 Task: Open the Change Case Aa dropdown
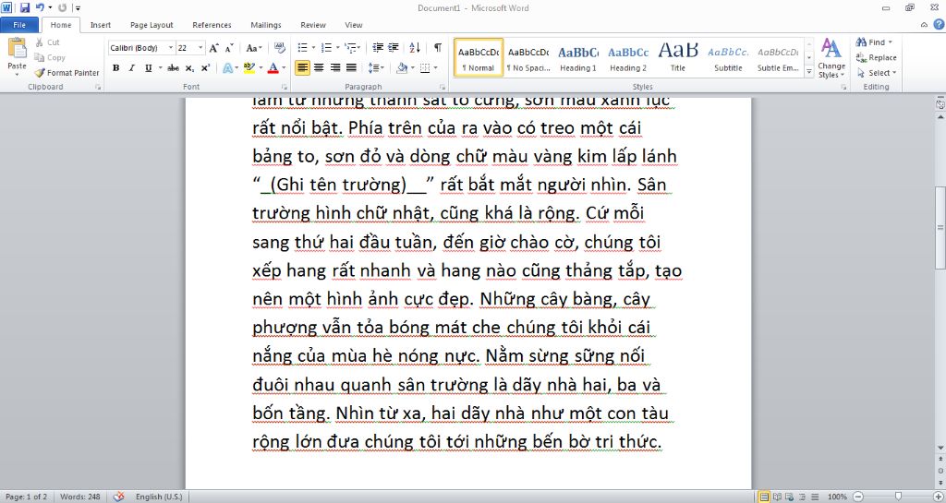[x=253, y=48]
